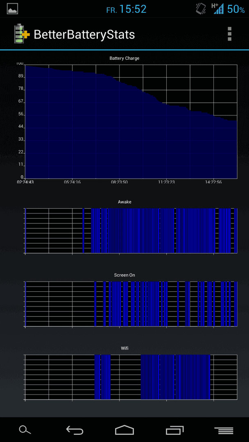
Task: Tap the 14:22:56 time axis label
Action: click(213, 182)
